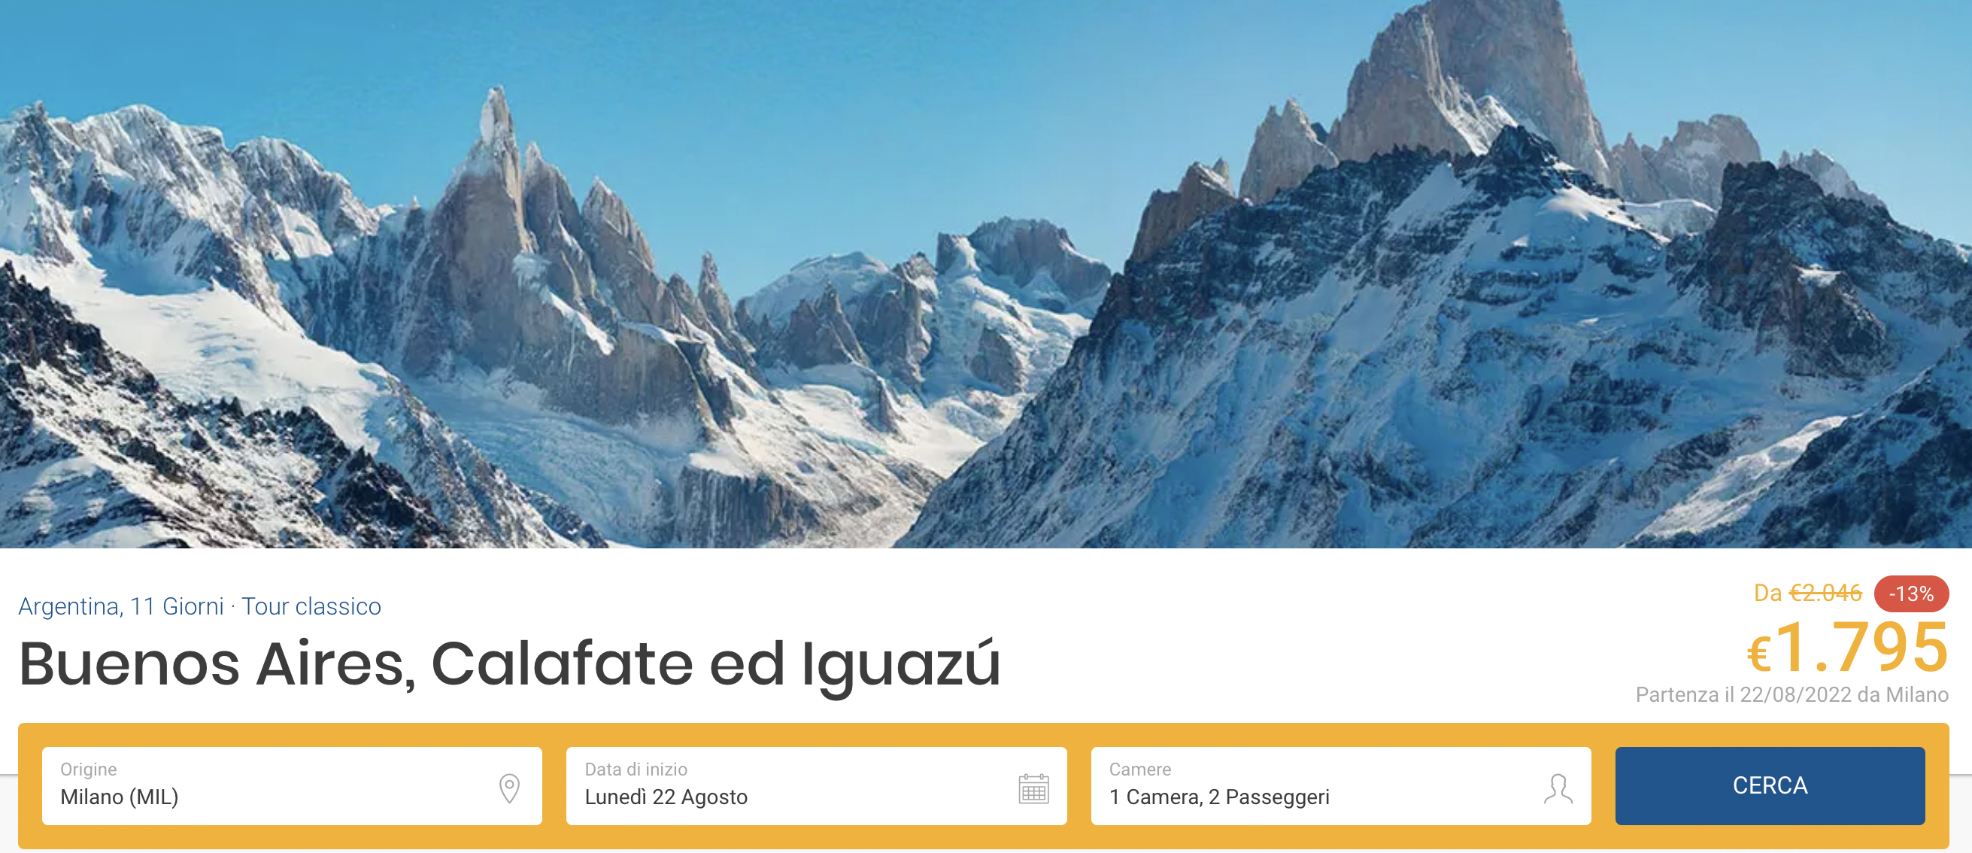The width and height of the screenshot is (1972, 853).
Task: Open the Argentina, 11 Giorni link
Action: pos(121,606)
